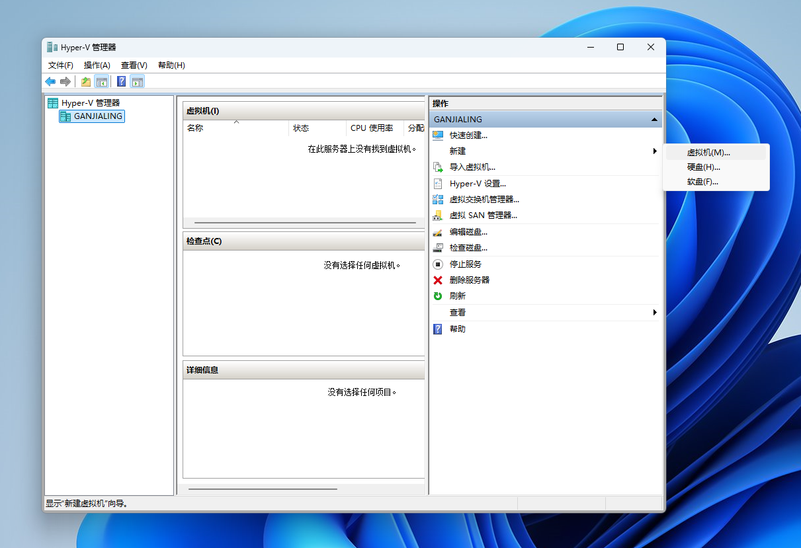Screen dimensions: 801x548
Task: Click the message 没有选择任何虚拟机。
Action: point(362,265)
